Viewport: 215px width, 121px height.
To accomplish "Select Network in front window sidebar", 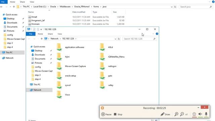I will [39, 90].
